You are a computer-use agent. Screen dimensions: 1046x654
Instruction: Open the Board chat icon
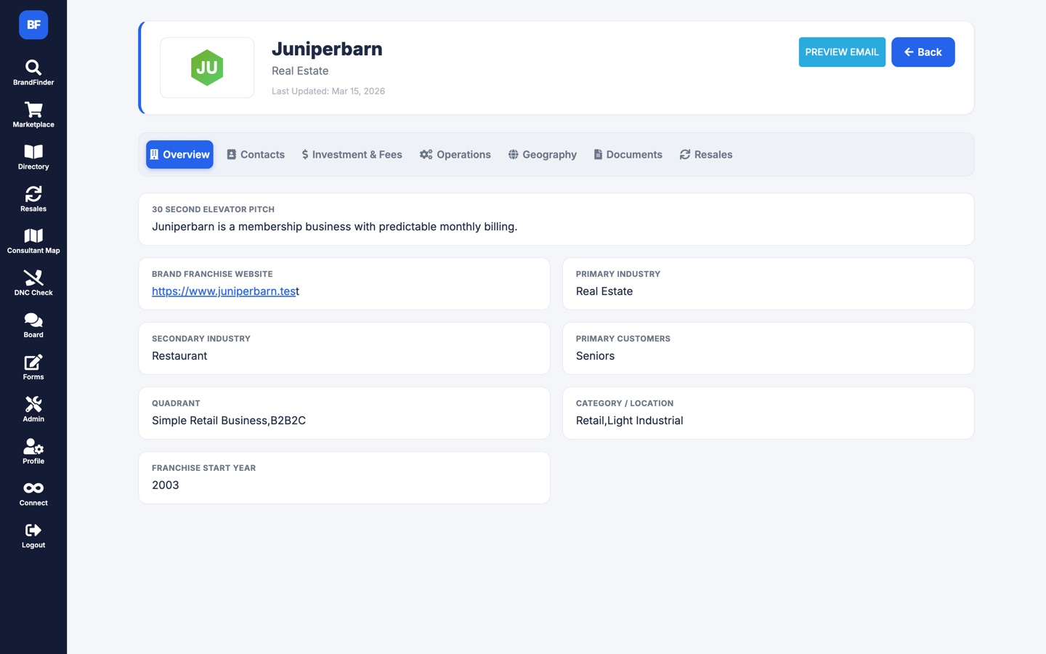click(33, 326)
